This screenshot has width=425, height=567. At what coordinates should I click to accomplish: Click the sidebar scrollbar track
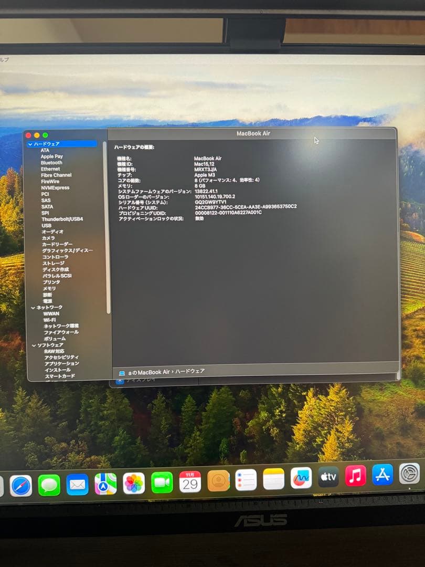(108, 226)
